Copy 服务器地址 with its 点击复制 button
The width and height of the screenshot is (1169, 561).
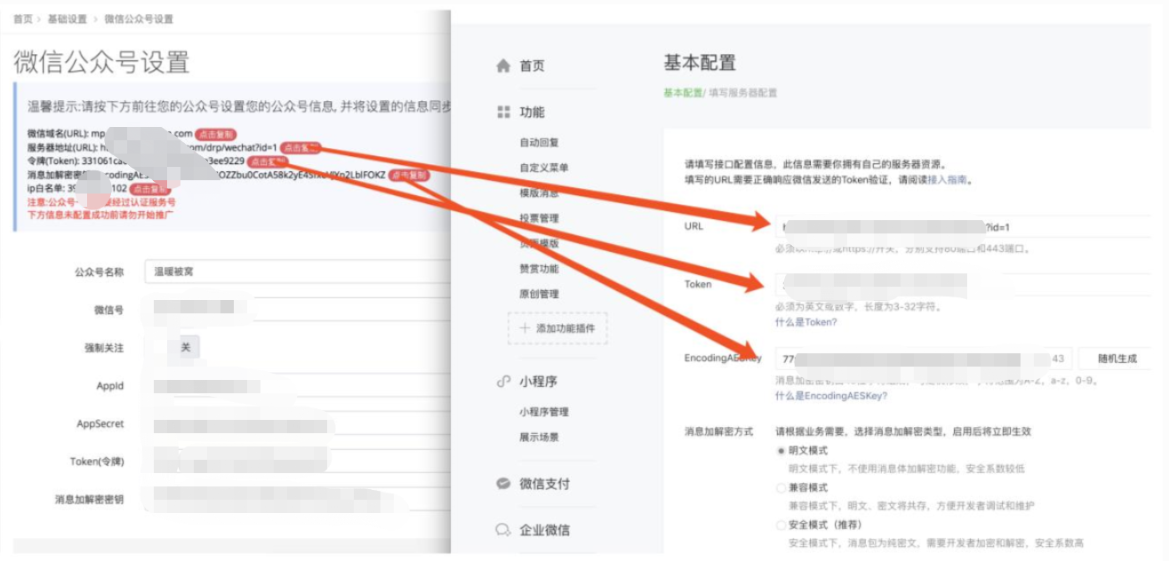point(300,147)
